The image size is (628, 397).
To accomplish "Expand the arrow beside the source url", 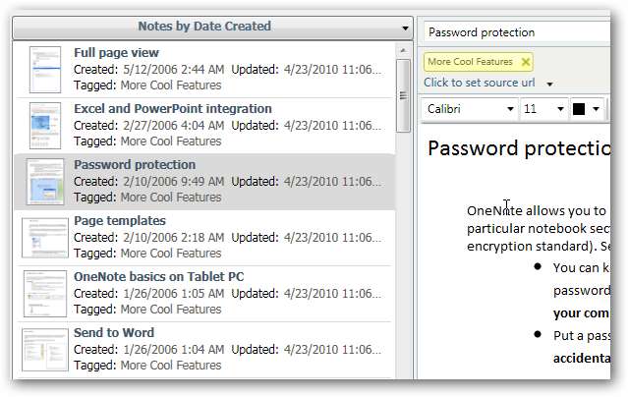I will click(549, 85).
